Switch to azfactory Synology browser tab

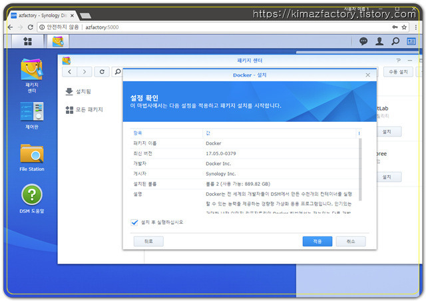pyautogui.click(x=42, y=16)
